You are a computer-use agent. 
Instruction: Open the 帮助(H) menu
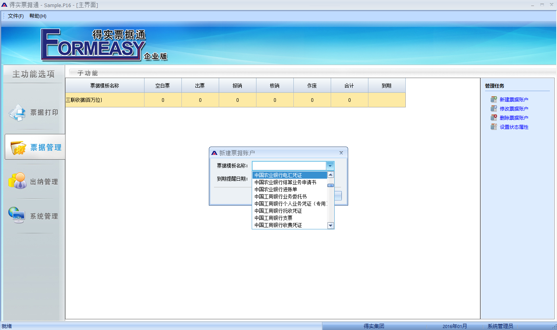(38, 16)
